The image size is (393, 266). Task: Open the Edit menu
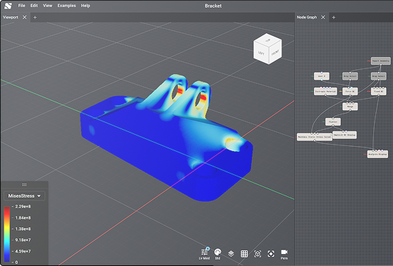click(34, 6)
